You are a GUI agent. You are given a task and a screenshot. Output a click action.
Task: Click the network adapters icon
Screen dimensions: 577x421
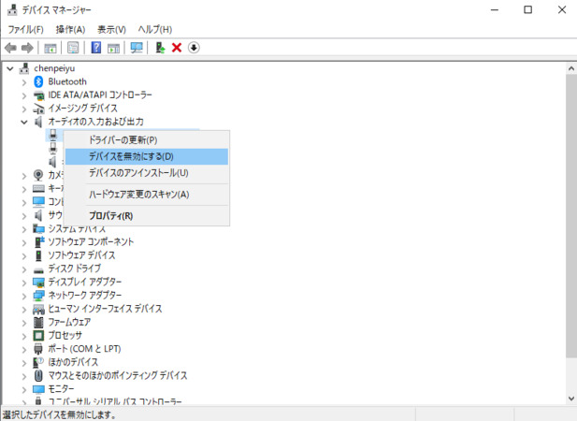click(38, 296)
